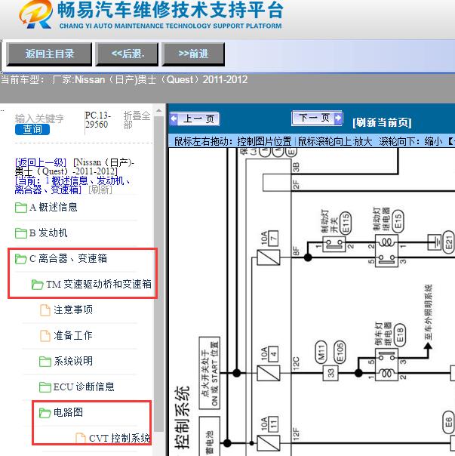Viewport: 455px width, 456px height.
Task: Expand the 系统说明 folder
Action: coord(73,361)
